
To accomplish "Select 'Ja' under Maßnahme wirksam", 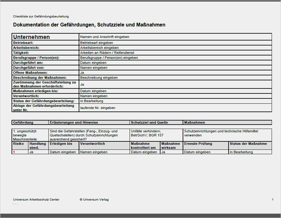I will [171, 152].
